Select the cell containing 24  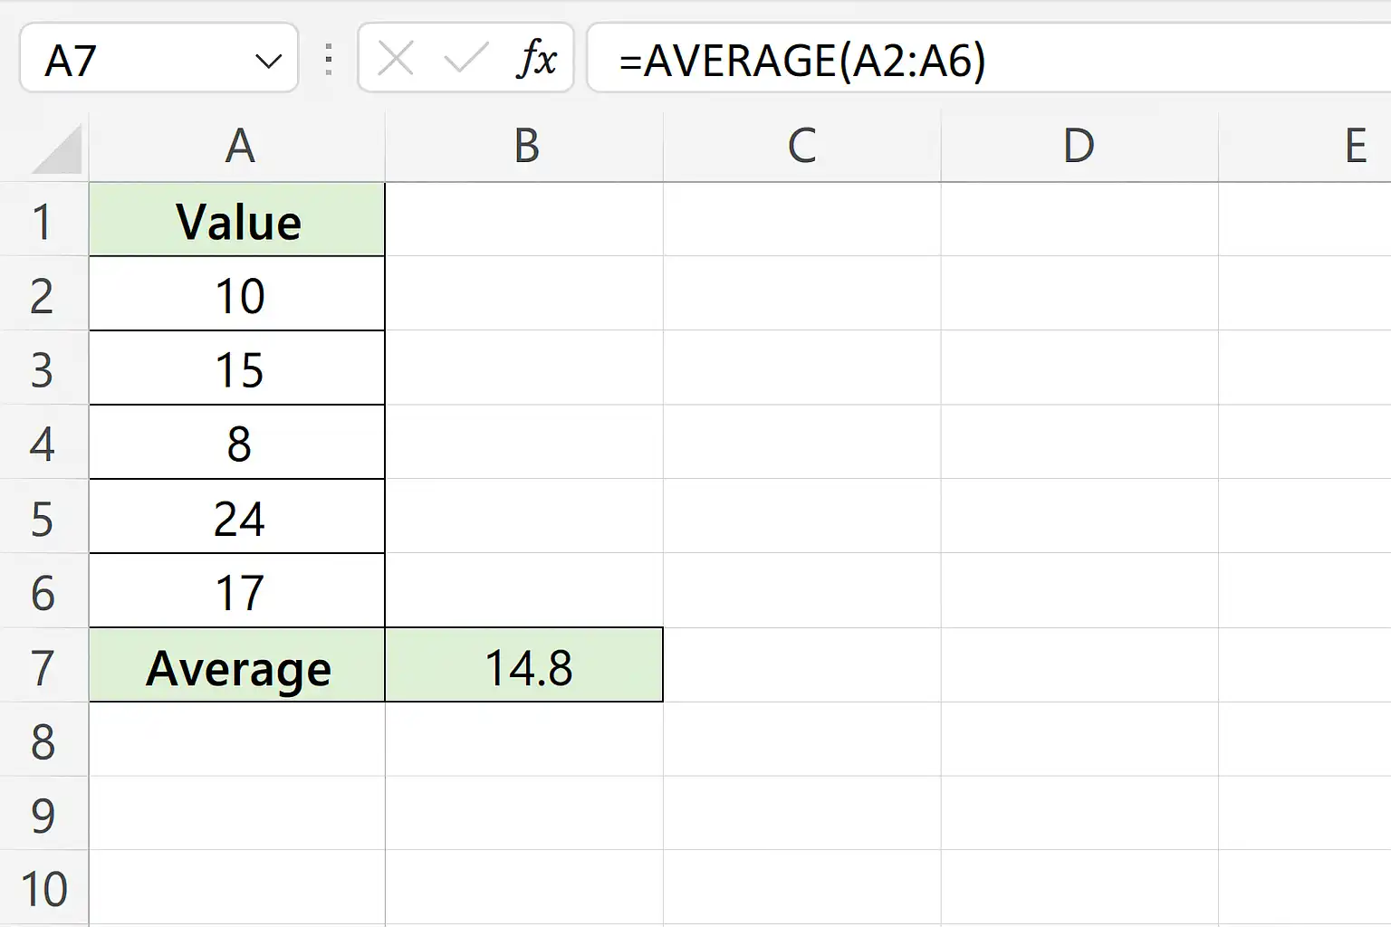click(x=237, y=517)
